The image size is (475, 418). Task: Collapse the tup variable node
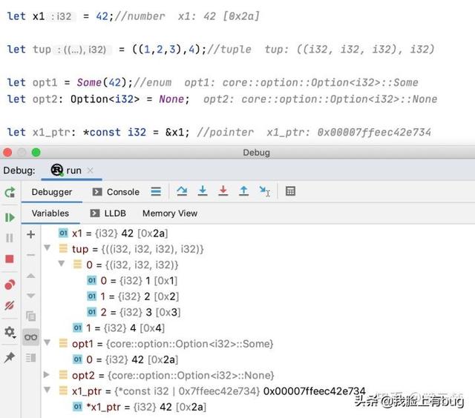click(47, 248)
